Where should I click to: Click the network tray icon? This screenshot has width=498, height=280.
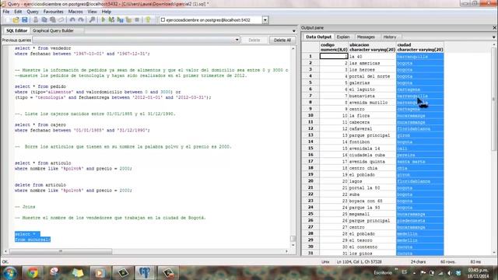[x=441, y=273]
